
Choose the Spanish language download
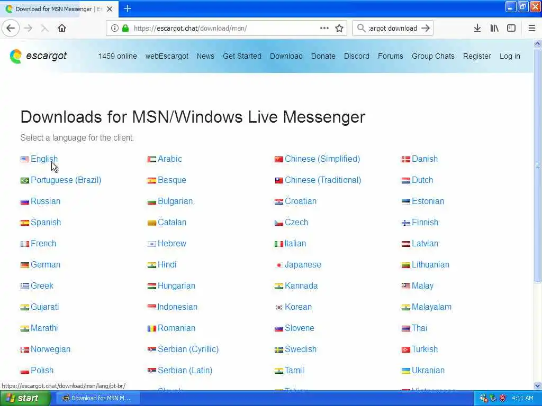click(x=46, y=223)
